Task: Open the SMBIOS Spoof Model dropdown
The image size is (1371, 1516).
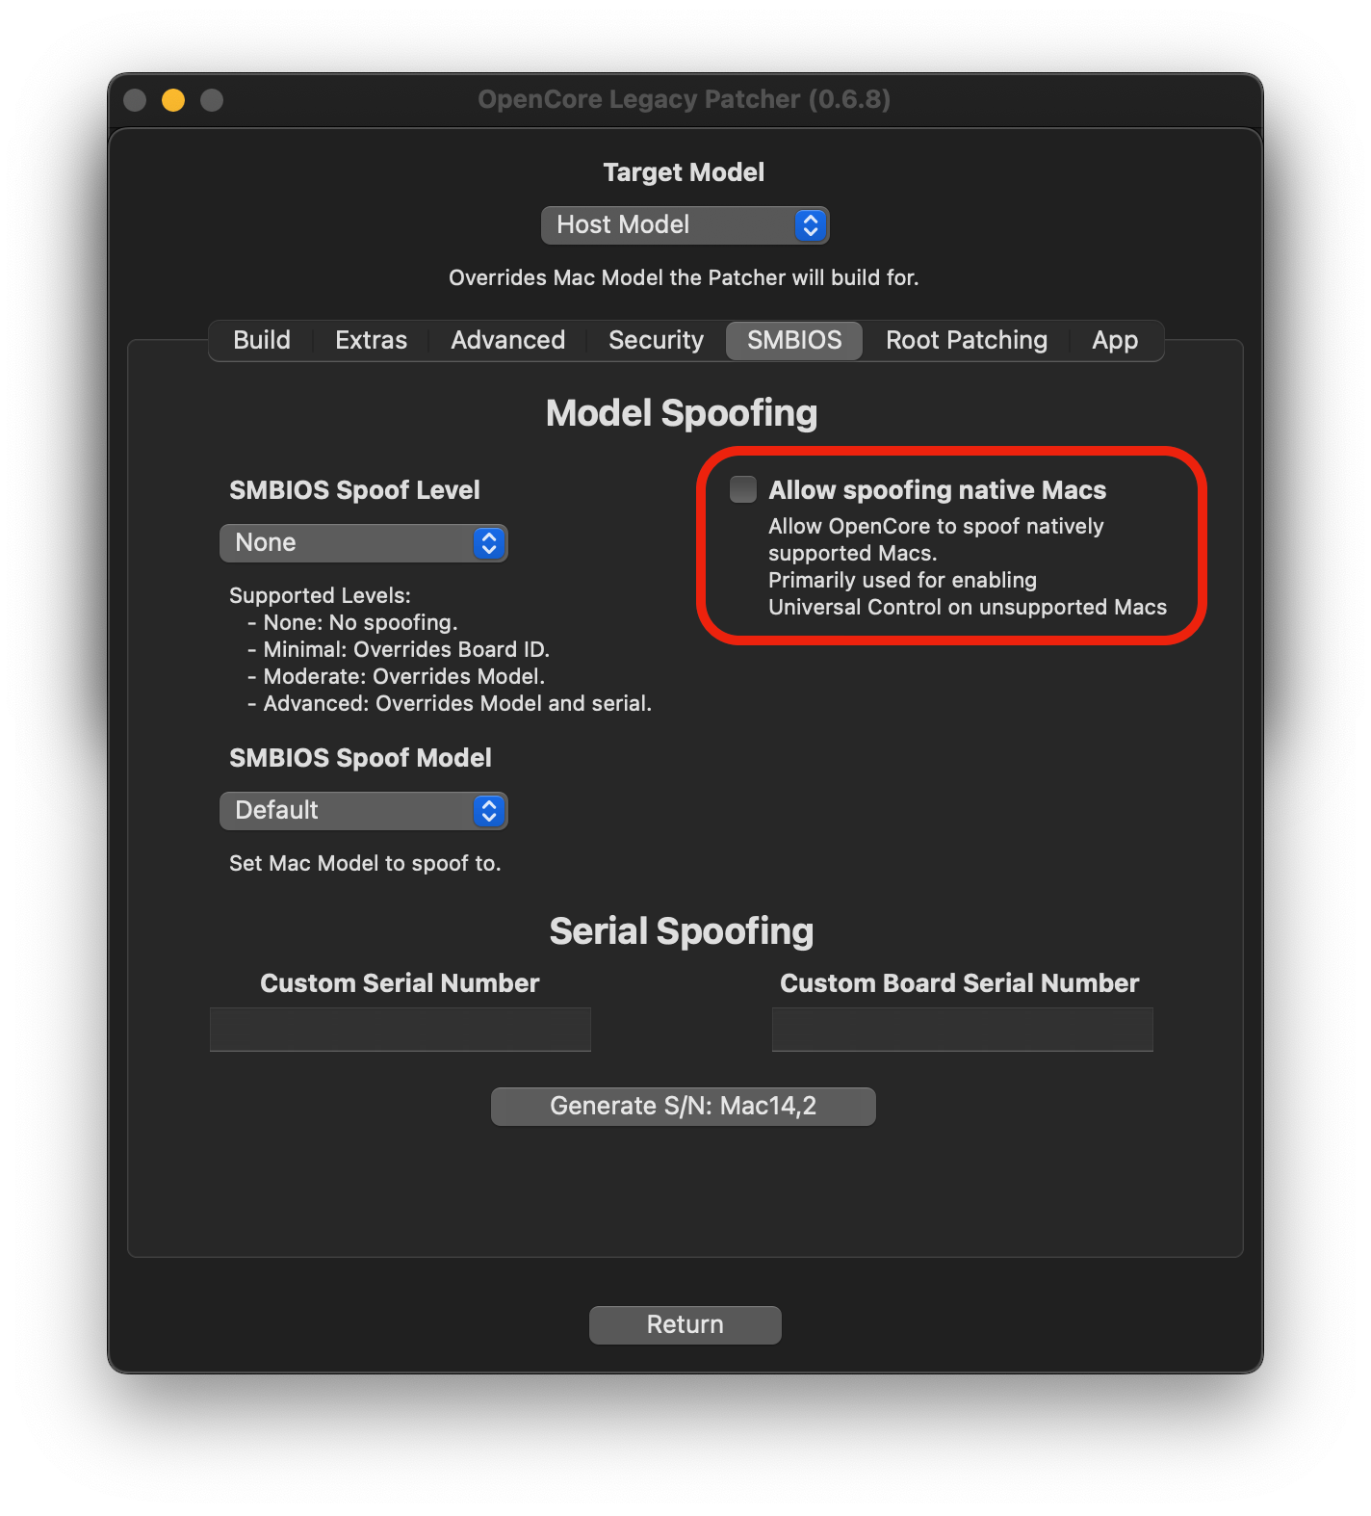Action: (x=363, y=811)
